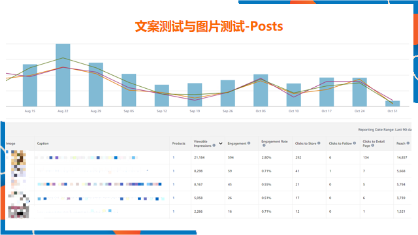Open product link in the 8,167 impressions row
Viewport: 418px width, 235px height.
174,184
